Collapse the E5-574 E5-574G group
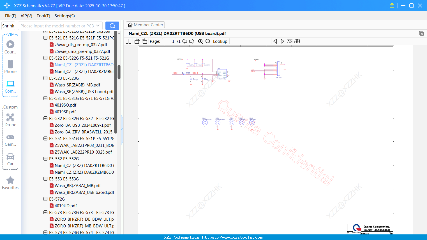This screenshot has height=240, width=427. (x=45, y=232)
